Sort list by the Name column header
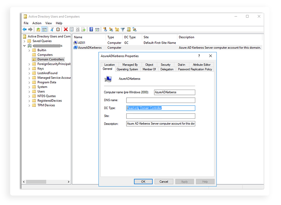281x205 pixels. (90, 37)
